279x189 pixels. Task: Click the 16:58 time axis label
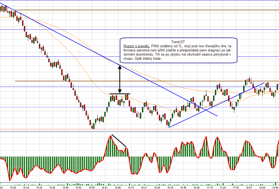[x=196, y=187]
